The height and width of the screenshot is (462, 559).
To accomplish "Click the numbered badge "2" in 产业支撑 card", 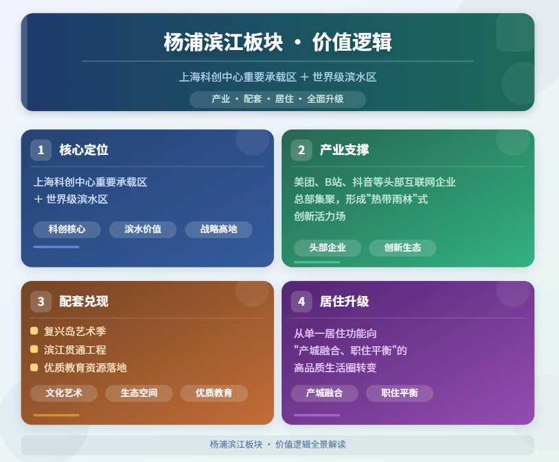I will pos(301,149).
